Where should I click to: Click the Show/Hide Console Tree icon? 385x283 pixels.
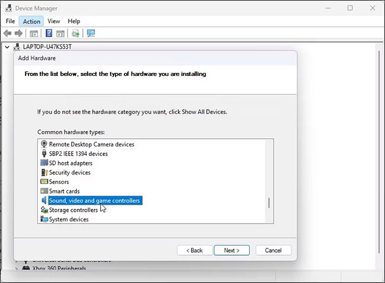pyautogui.click(x=34, y=33)
